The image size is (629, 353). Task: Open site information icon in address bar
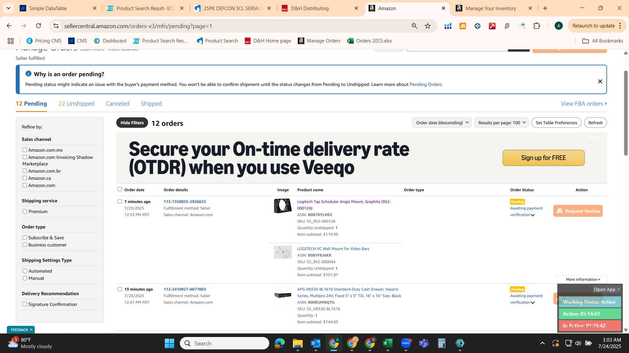pyautogui.click(x=56, y=26)
